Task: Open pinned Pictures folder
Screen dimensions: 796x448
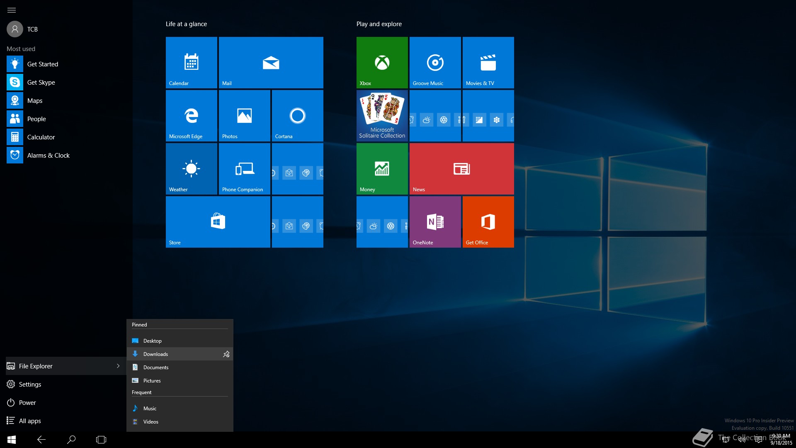Action: (180, 380)
